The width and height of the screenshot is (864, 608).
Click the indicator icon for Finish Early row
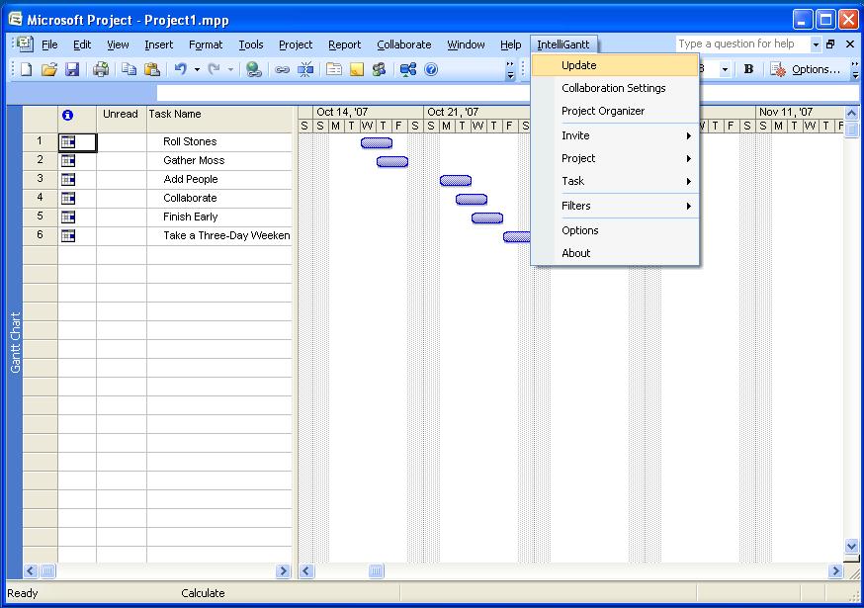pos(68,217)
